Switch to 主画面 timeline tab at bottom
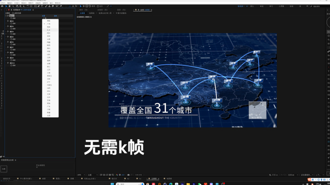 click(x=153, y=178)
